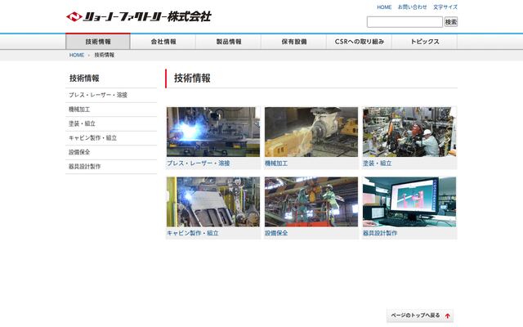This screenshot has width=523, height=327.
Task: Click ページのトップへ戻る back-to-top button
Action: (x=420, y=316)
